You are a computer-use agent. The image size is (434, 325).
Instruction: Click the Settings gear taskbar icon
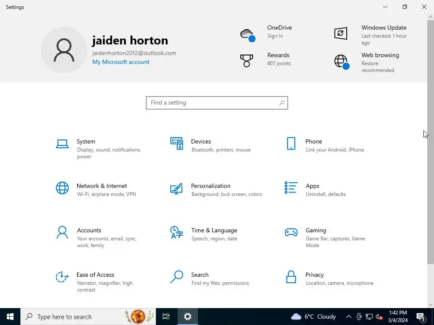[187, 317]
